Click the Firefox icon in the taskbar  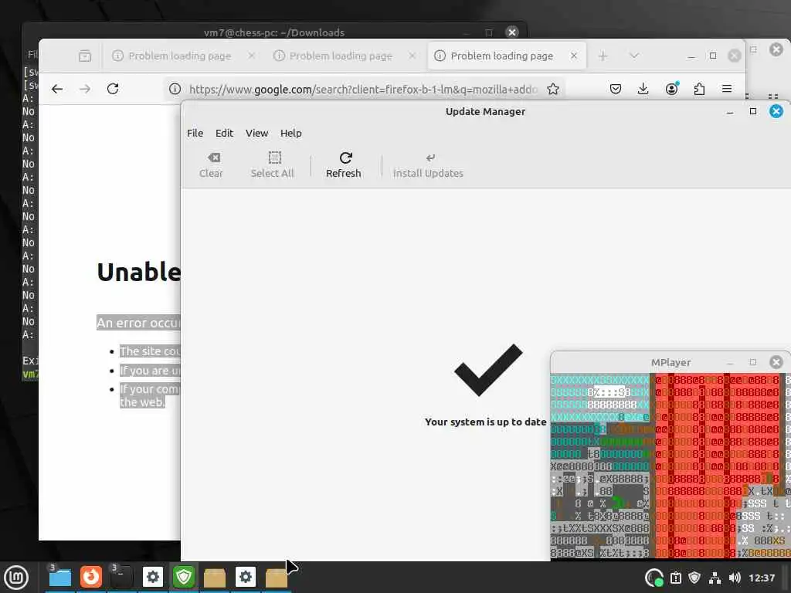[91, 578]
